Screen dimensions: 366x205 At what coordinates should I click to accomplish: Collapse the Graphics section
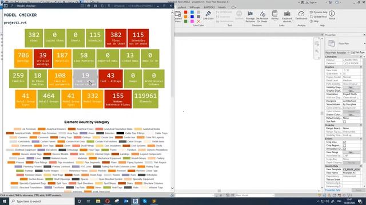tap(361, 67)
